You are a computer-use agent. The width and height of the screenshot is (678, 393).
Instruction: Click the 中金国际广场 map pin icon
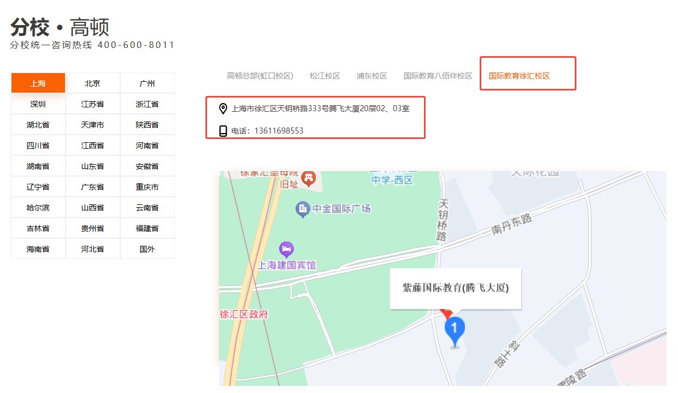pyautogui.click(x=303, y=209)
